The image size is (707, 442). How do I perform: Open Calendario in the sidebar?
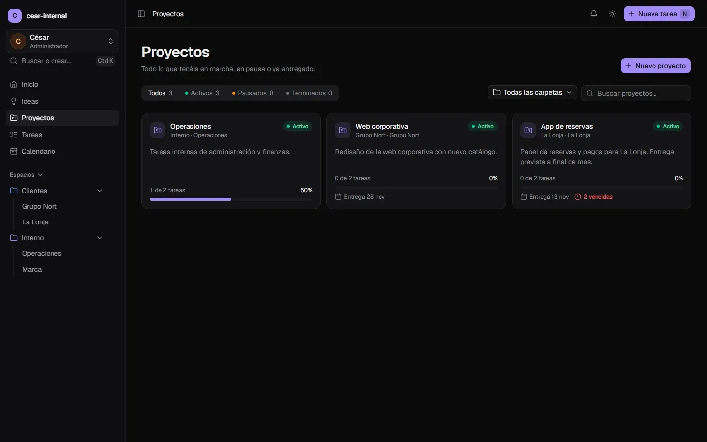click(x=62, y=151)
